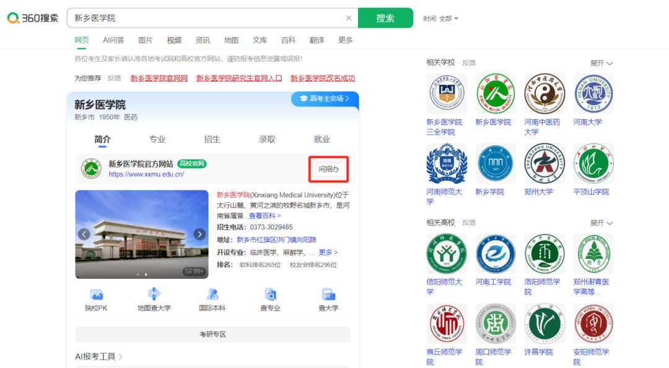Image resolution: width=669 pixels, height=368 pixels.
Task: Expand the 相关学校 list with 展开
Action: click(601, 63)
